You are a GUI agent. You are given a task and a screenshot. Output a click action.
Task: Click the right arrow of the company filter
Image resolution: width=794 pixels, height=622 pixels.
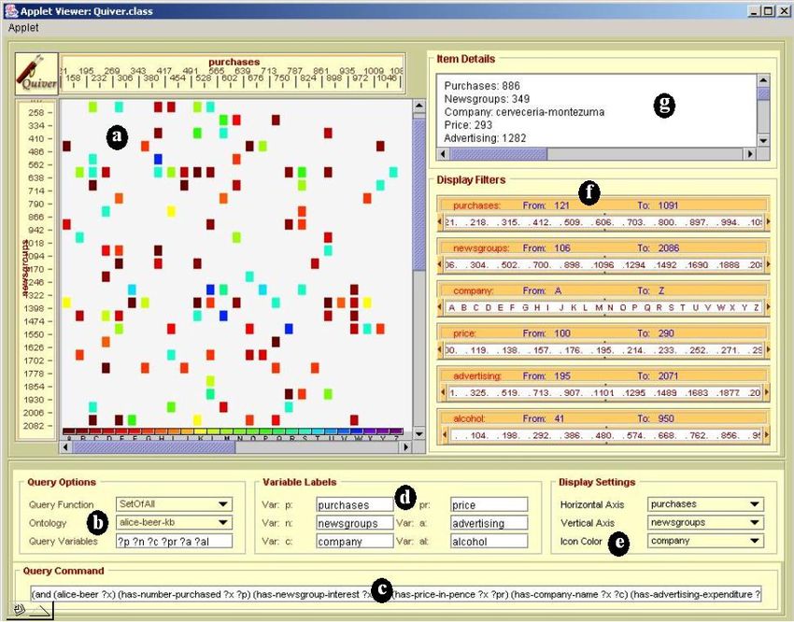tap(768, 306)
